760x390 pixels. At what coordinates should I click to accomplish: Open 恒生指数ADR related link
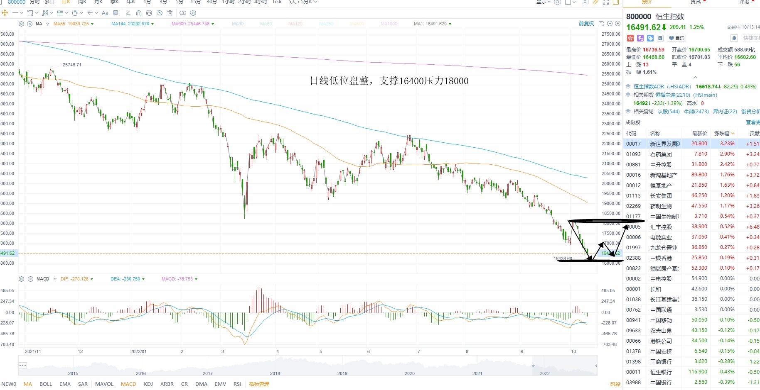click(x=662, y=87)
